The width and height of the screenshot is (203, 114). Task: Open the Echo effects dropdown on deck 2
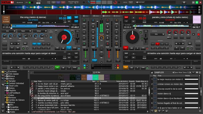click(157, 34)
